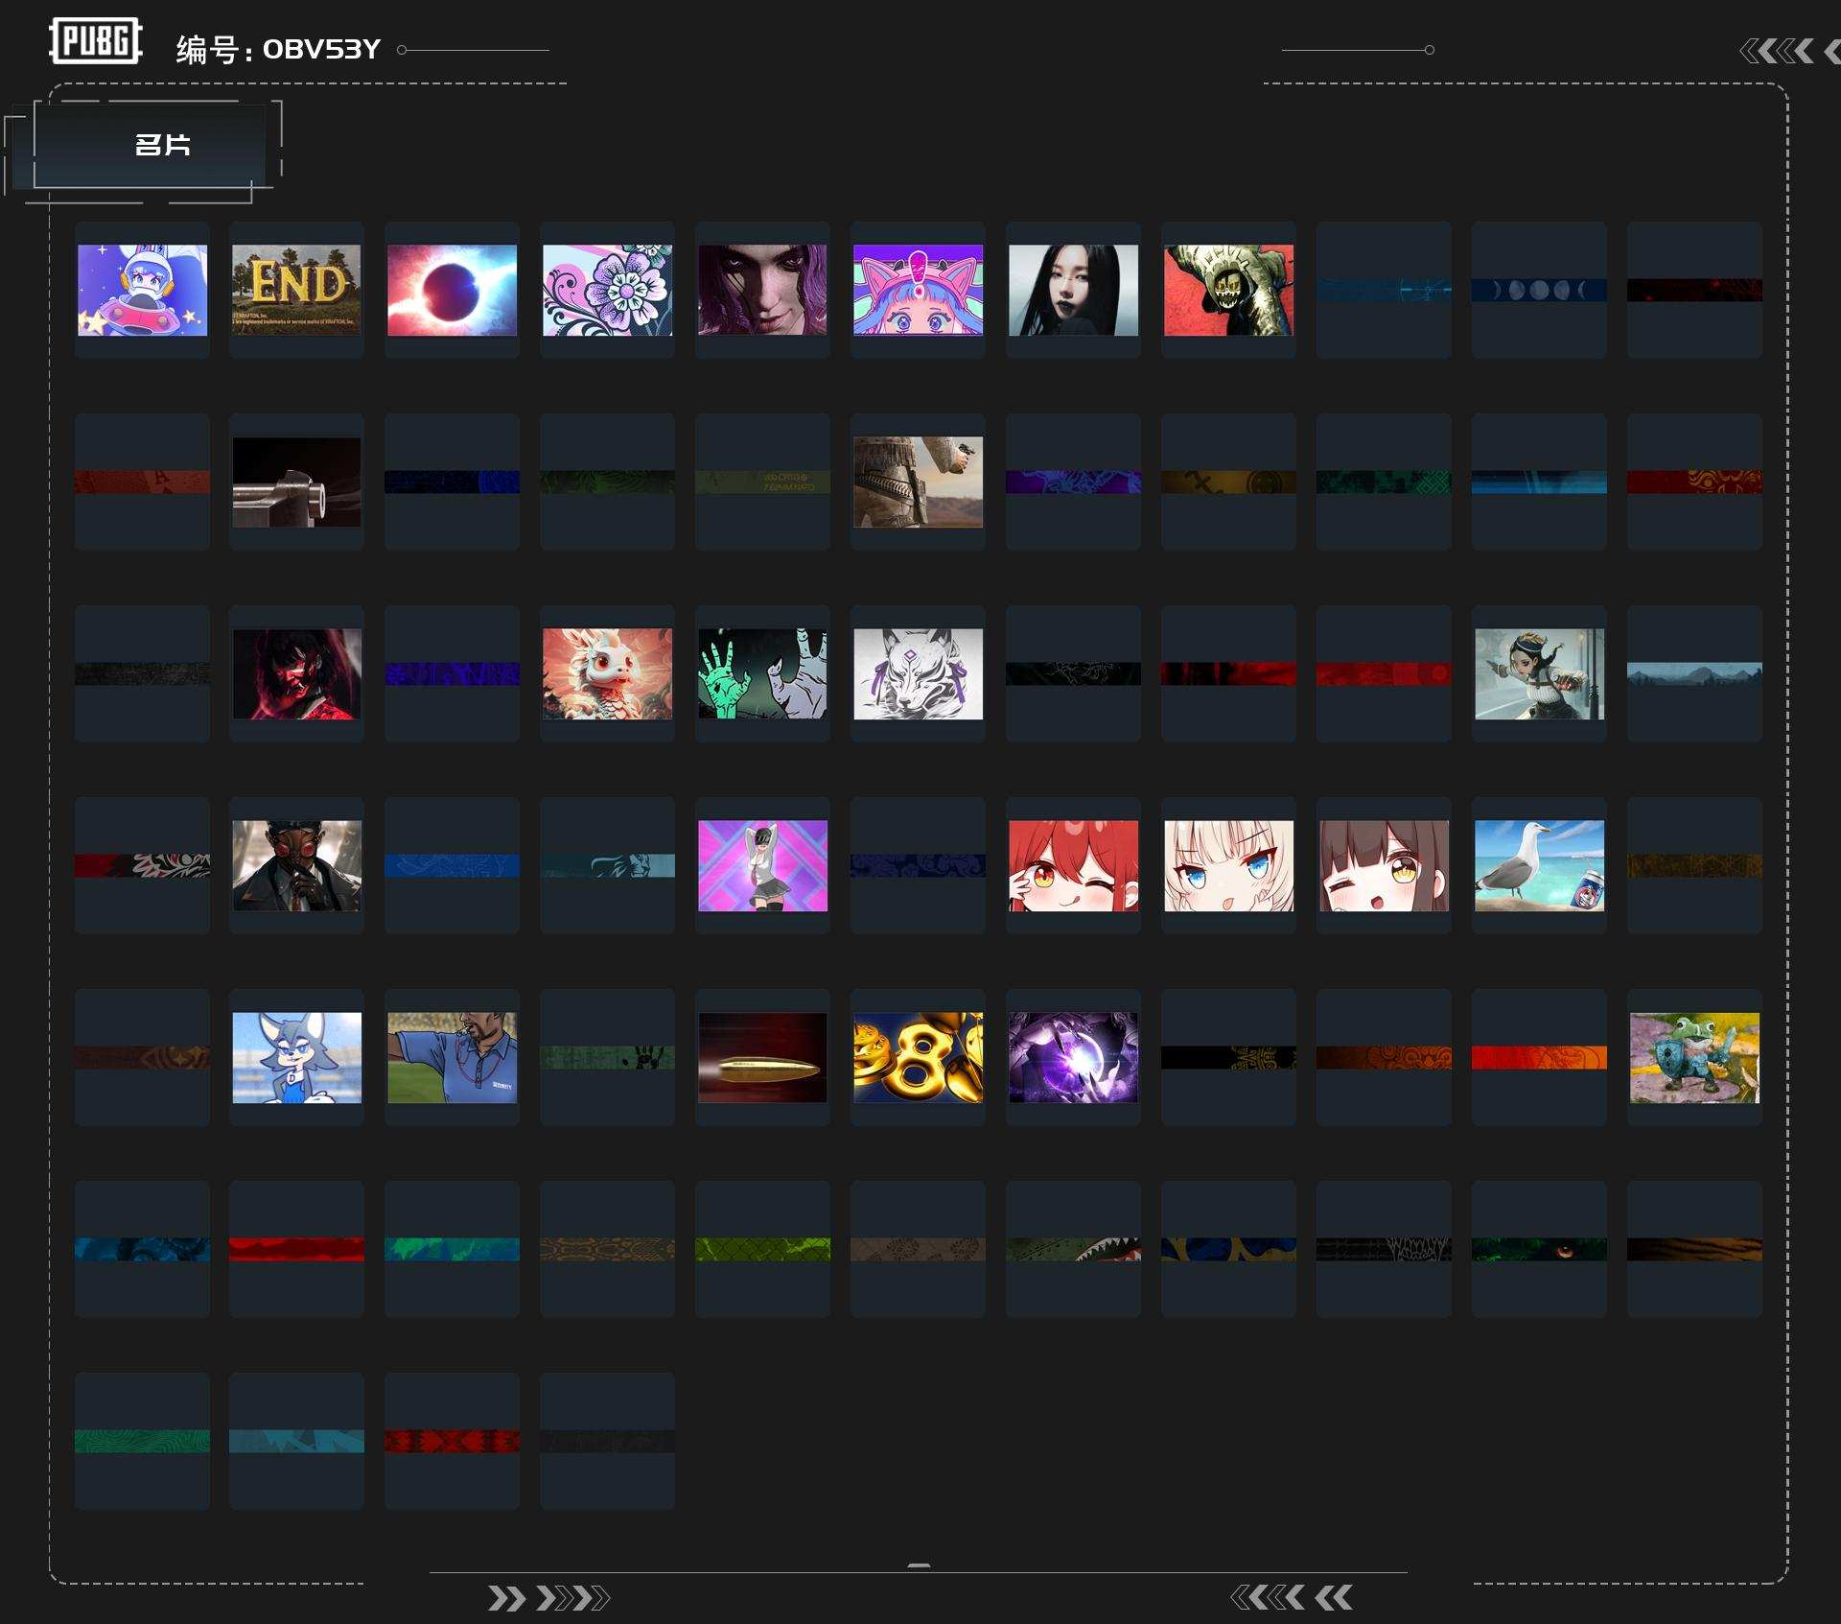This screenshot has height=1624, width=1841.
Task: Select the green banner with black handprint
Action: (607, 1057)
